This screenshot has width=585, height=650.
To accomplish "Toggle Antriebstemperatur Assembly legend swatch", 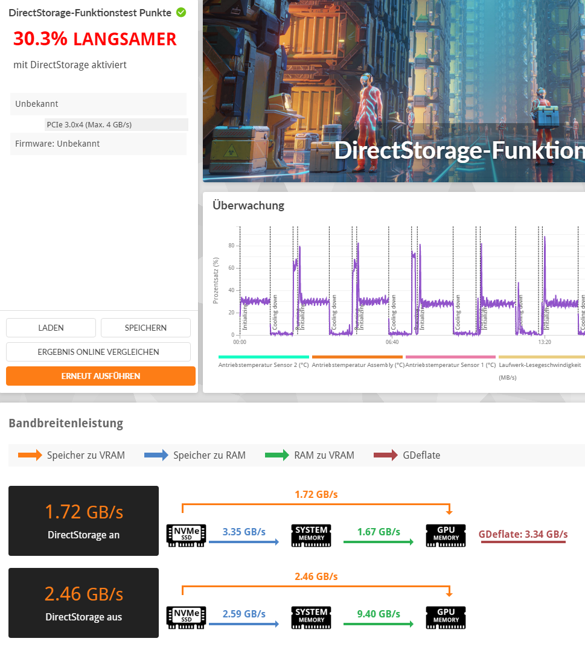I will pos(357,357).
